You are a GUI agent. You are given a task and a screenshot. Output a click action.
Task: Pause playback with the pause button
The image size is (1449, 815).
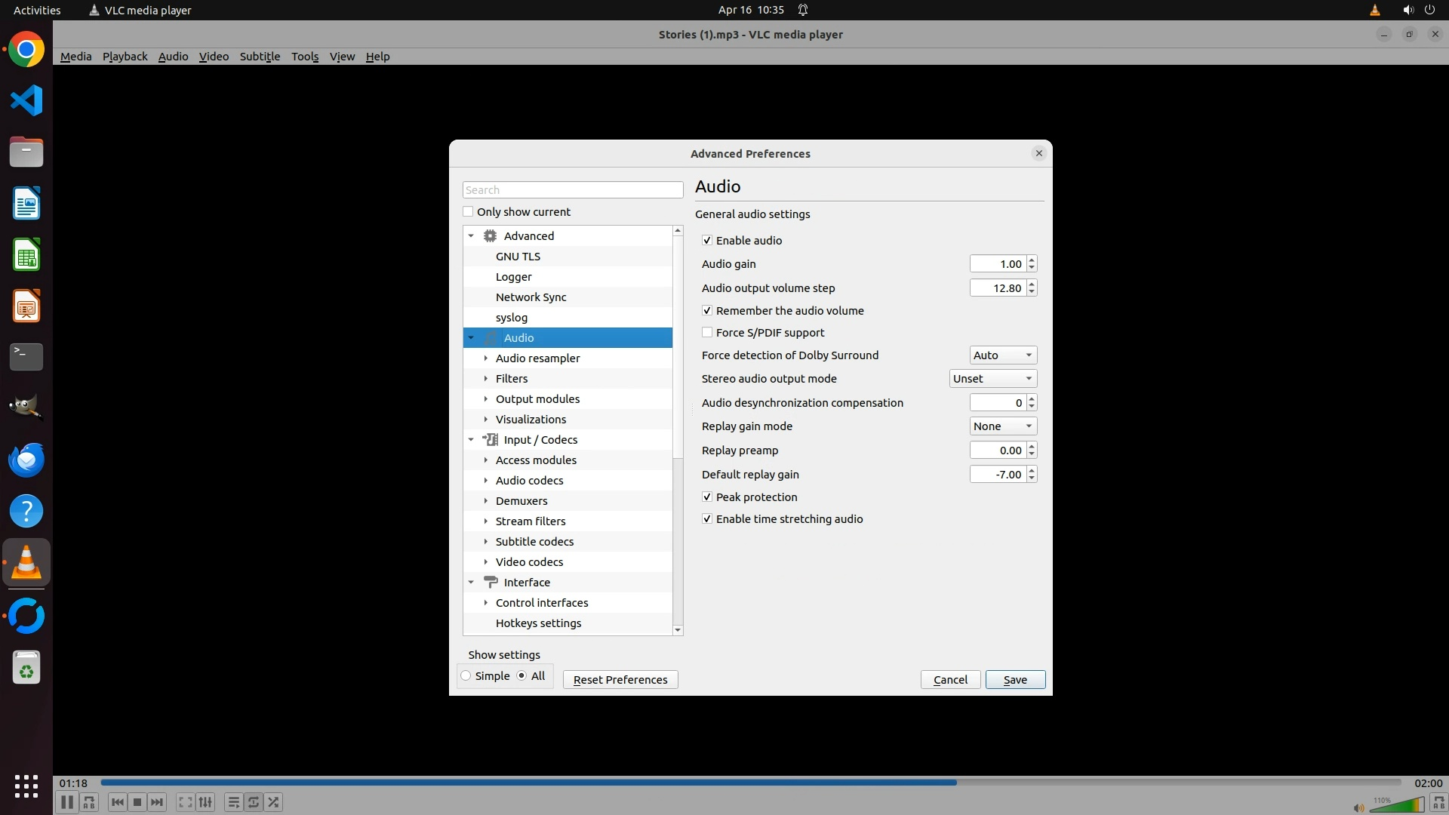coord(66,802)
